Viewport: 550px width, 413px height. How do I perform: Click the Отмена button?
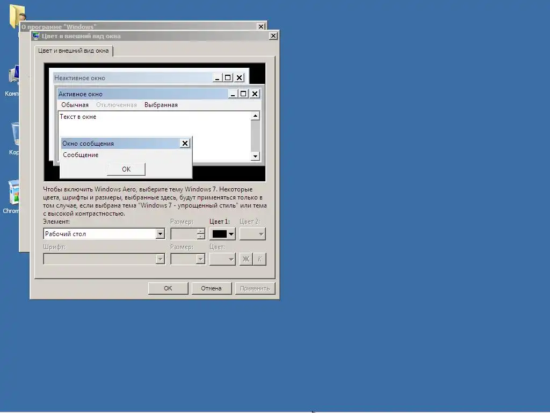pyautogui.click(x=211, y=288)
